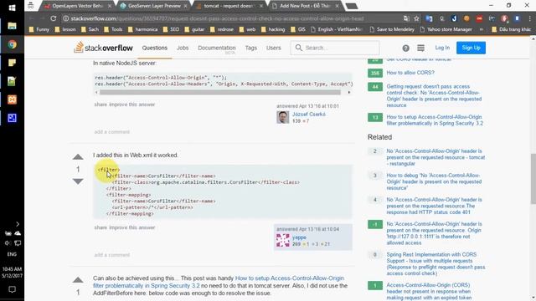
Task: Open the Spring Security 3.2 answer link
Action: 219,282
